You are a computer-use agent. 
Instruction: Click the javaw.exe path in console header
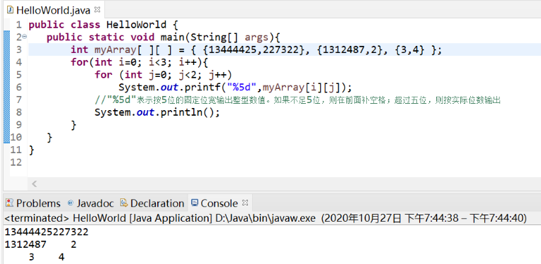[x=266, y=218]
